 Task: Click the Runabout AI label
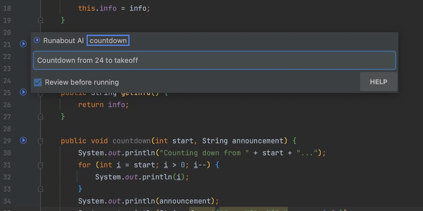pyautogui.click(x=63, y=40)
